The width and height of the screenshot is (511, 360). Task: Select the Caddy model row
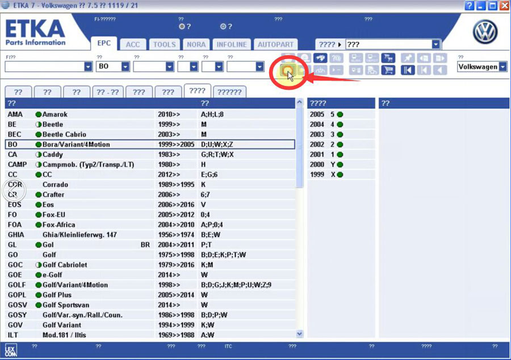(150, 155)
